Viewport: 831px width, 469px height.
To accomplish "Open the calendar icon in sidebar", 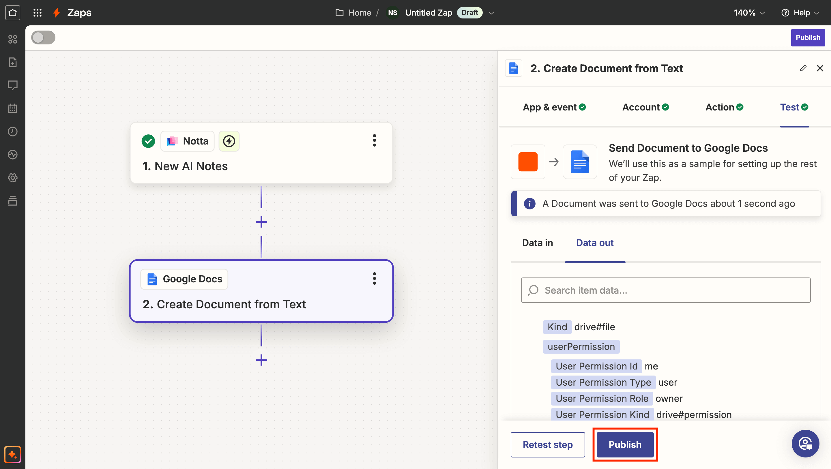I will pyautogui.click(x=13, y=108).
